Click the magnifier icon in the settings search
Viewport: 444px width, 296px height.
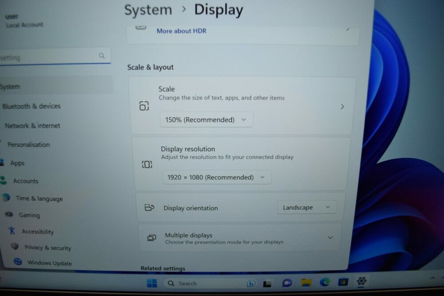point(102,55)
